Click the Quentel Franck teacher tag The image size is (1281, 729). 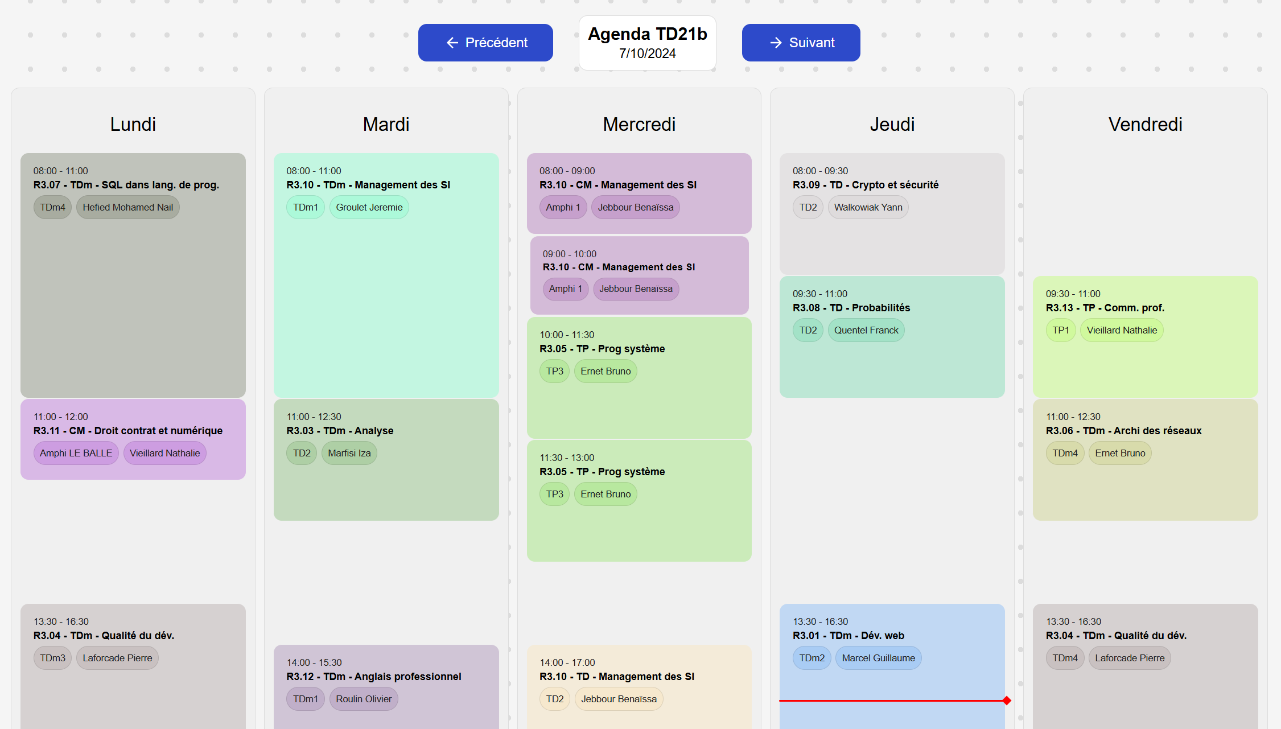tap(866, 331)
